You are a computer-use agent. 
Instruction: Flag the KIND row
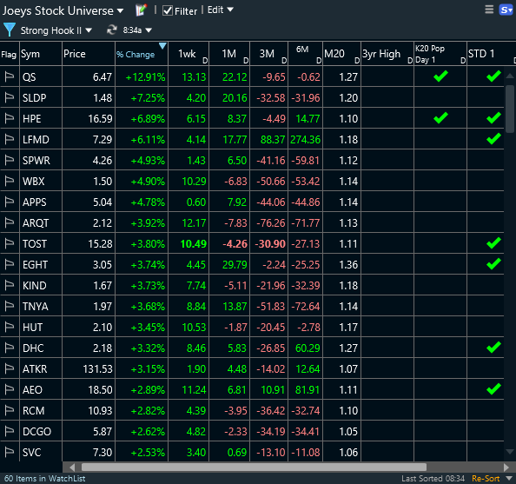[10, 286]
